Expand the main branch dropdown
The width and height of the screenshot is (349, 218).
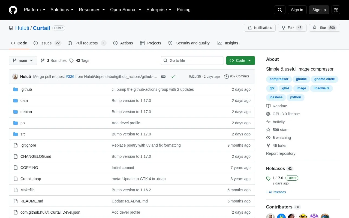(23, 60)
